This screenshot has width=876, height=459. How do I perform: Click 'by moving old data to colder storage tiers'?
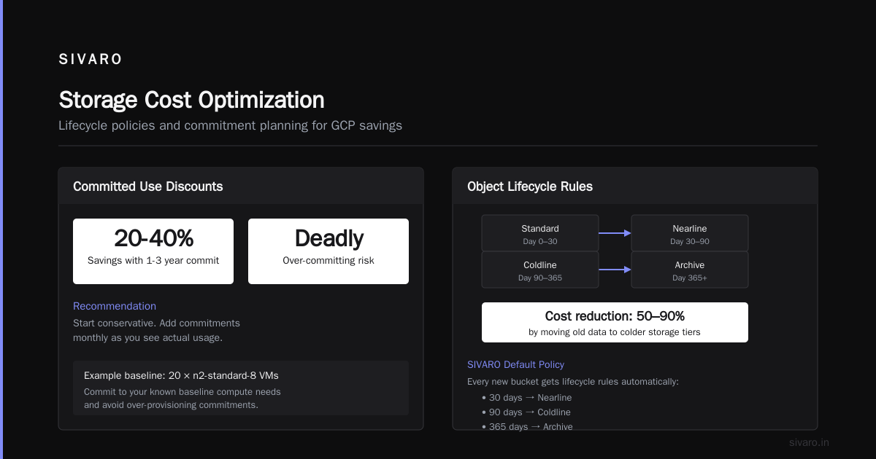(615, 332)
